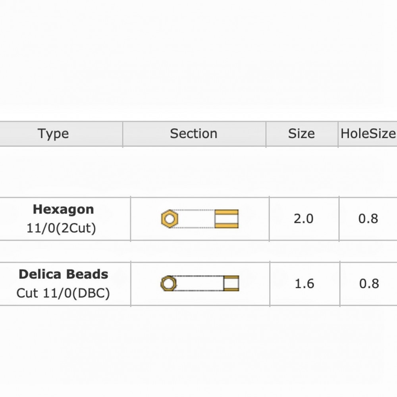Image resolution: width=397 pixels, height=397 pixels.
Task: Click the Type column header
Action: coord(53,134)
